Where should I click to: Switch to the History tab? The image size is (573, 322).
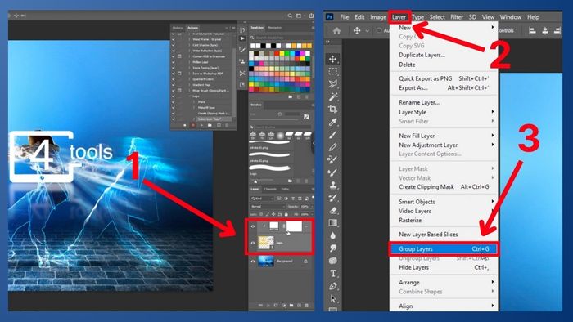178,28
